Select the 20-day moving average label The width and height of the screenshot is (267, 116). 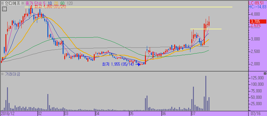(57, 3)
